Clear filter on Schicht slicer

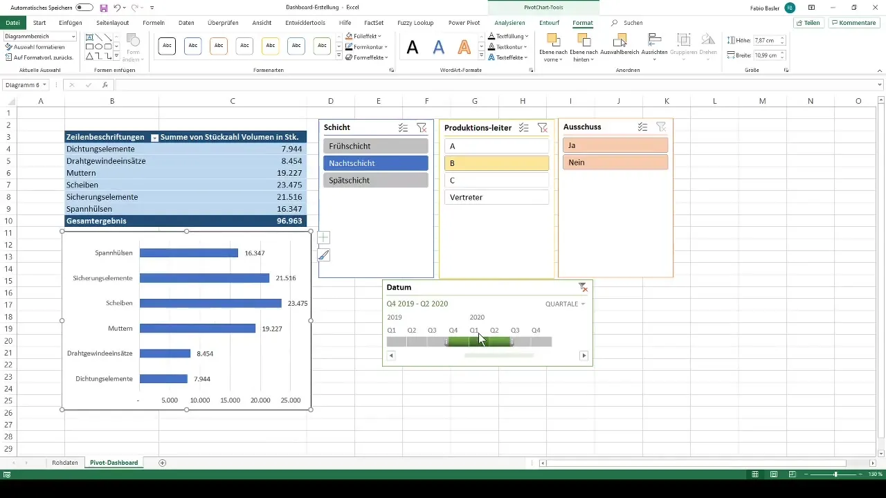(422, 127)
